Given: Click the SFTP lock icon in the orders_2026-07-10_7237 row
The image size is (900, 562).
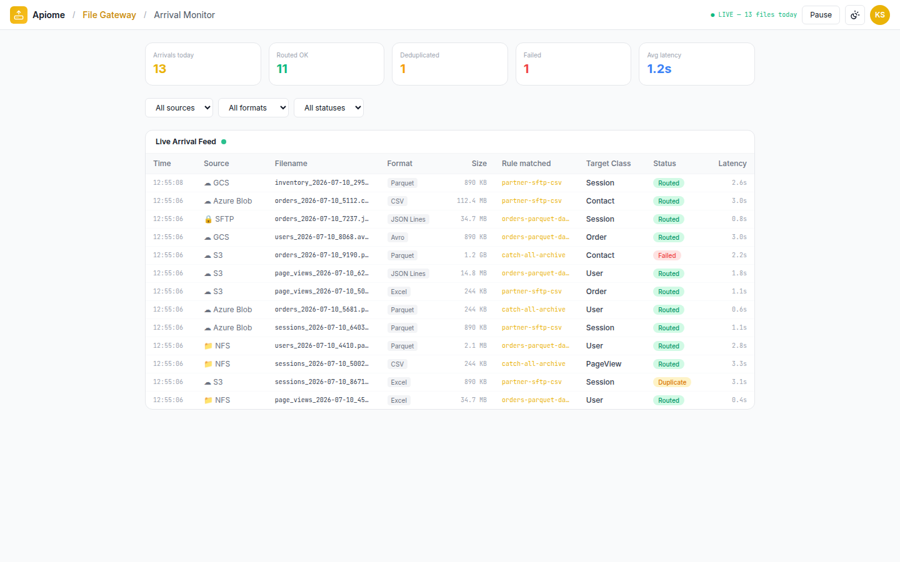Looking at the screenshot, I should click(208, 220).
